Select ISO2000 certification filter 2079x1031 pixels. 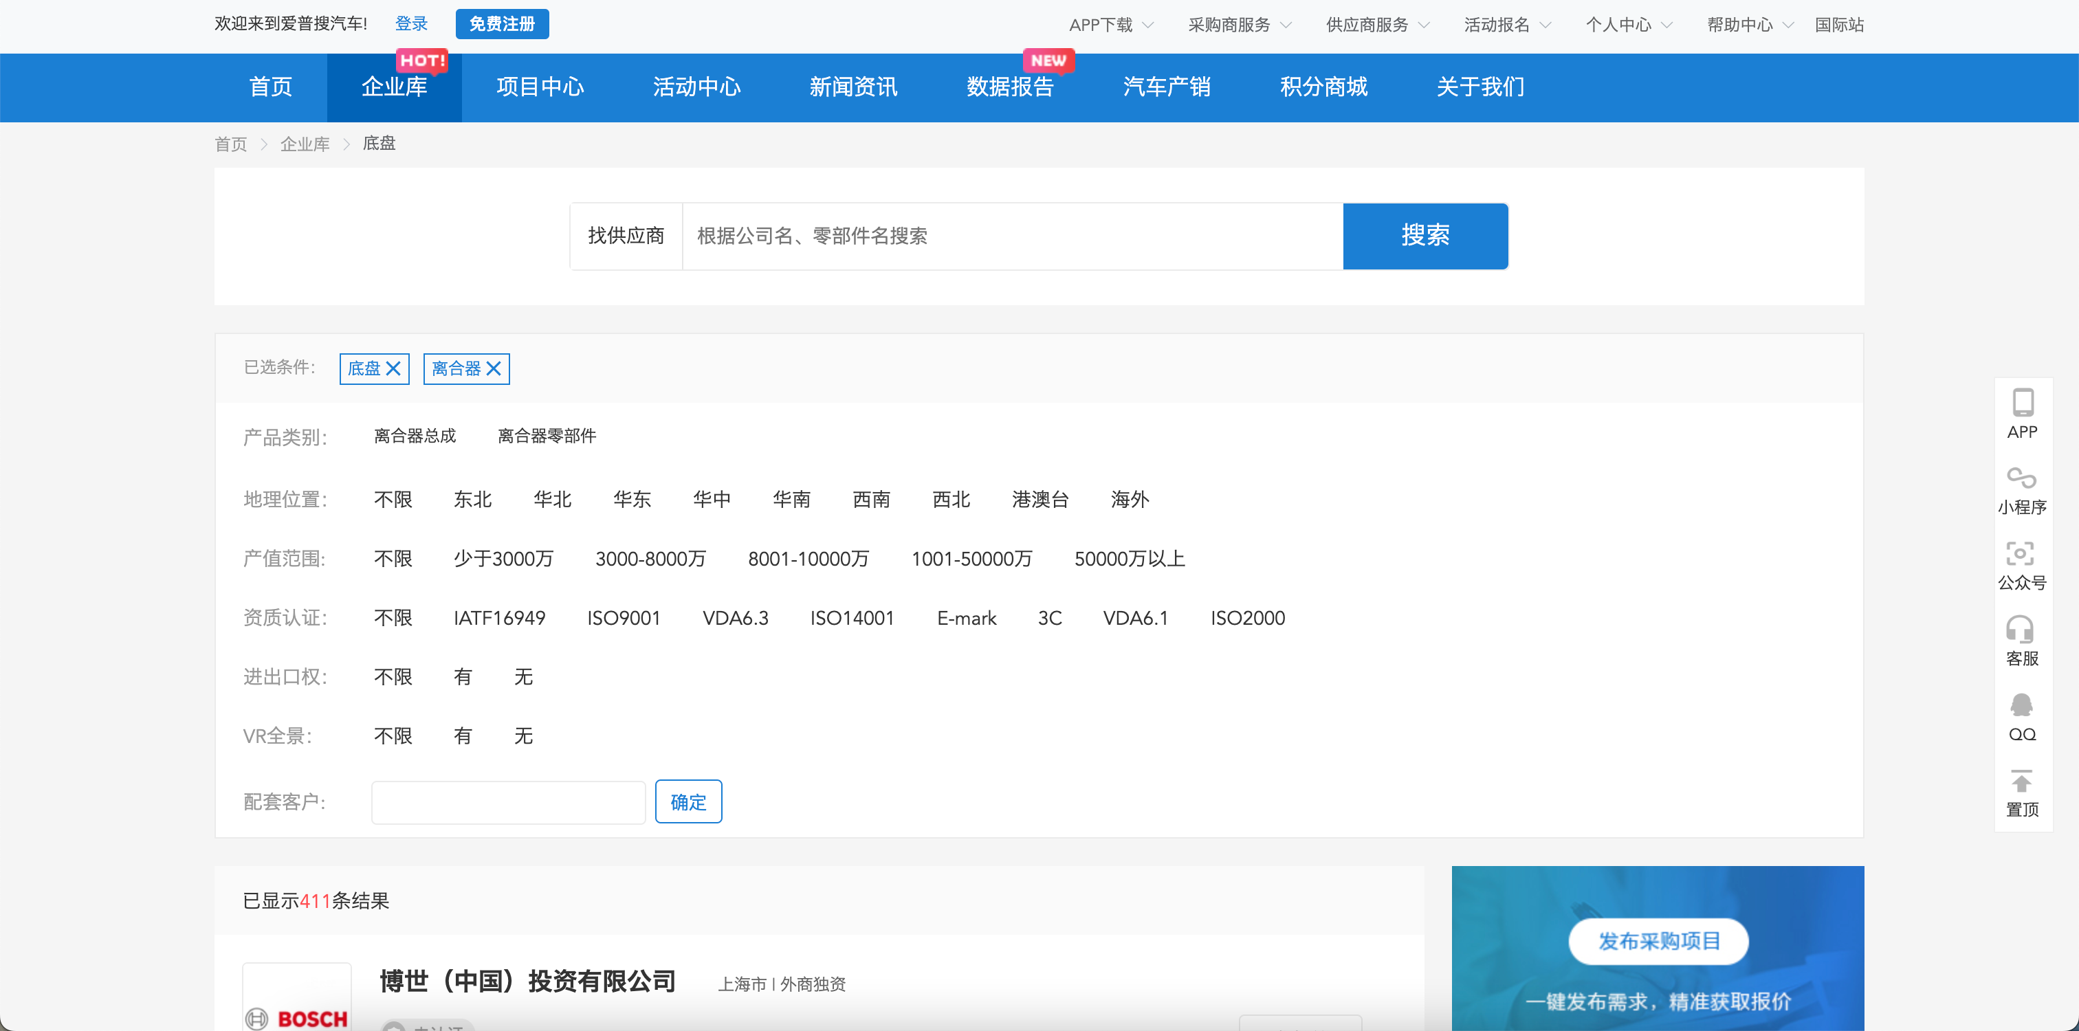tap(1247, 619)
